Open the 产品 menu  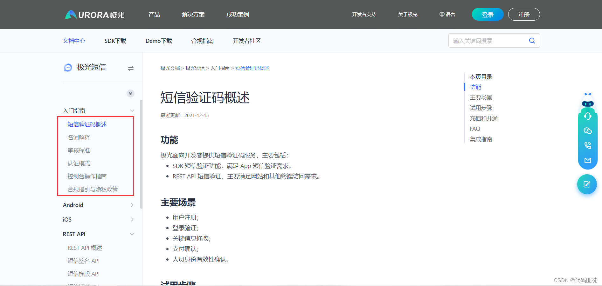pyautogui.click(x=154, y=15)
